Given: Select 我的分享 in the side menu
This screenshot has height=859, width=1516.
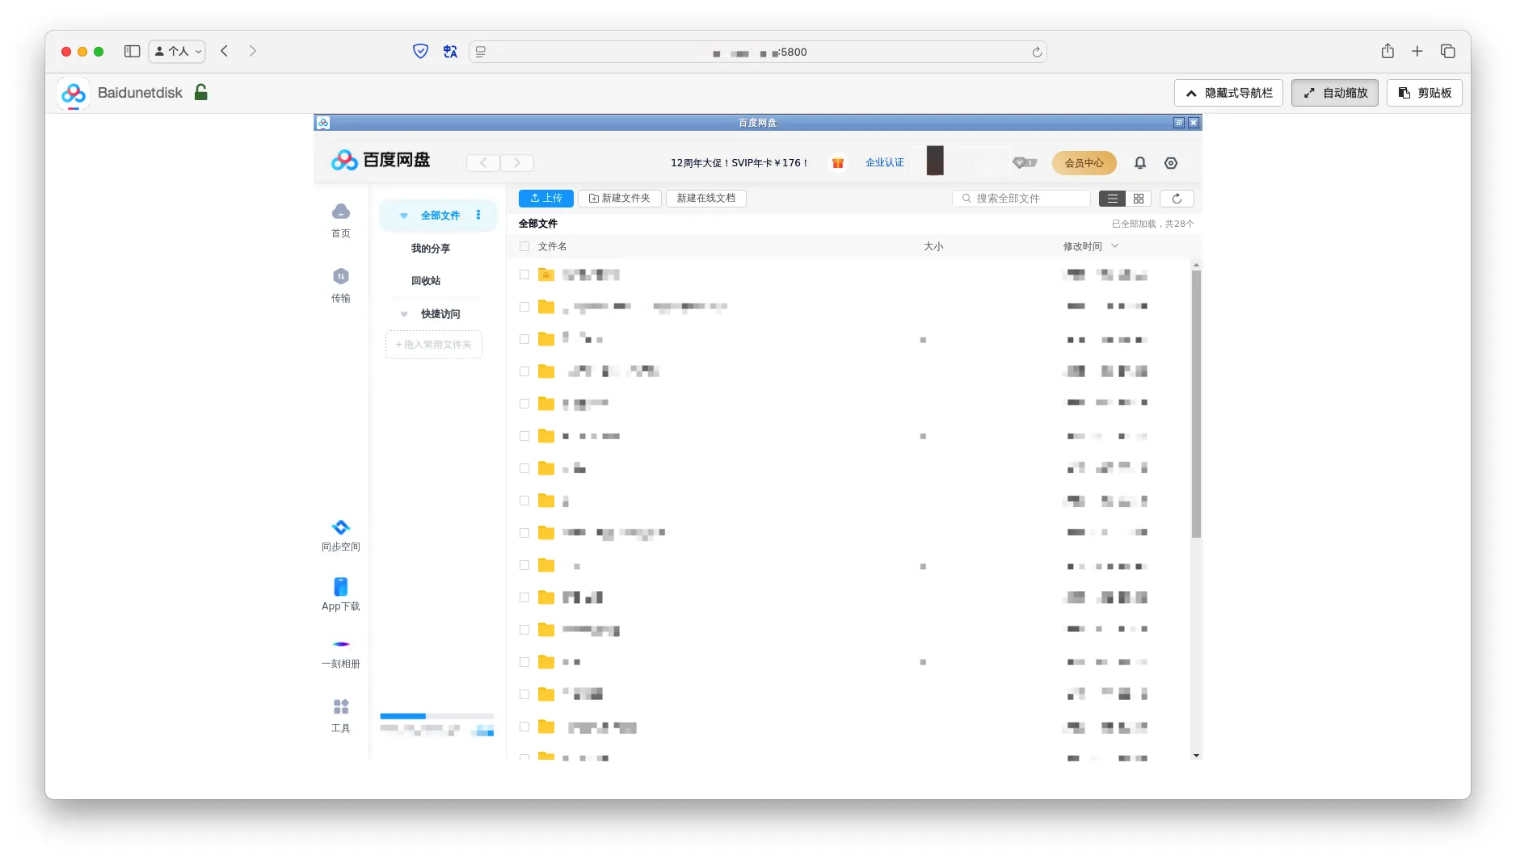Looking at the screenshot, I should tap(430, 249).
